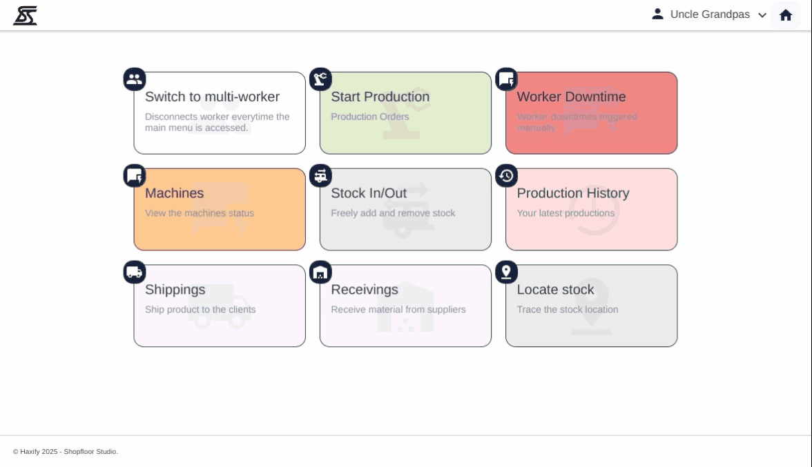Viewport: 812px width, 467px height.
Task: Open the Start Production card
Action: point(405,113)
